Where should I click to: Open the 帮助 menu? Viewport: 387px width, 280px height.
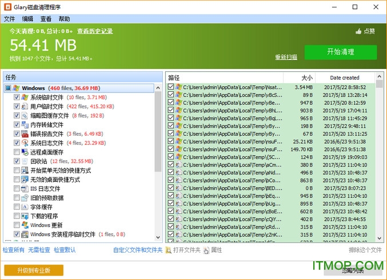pos(64,19)
